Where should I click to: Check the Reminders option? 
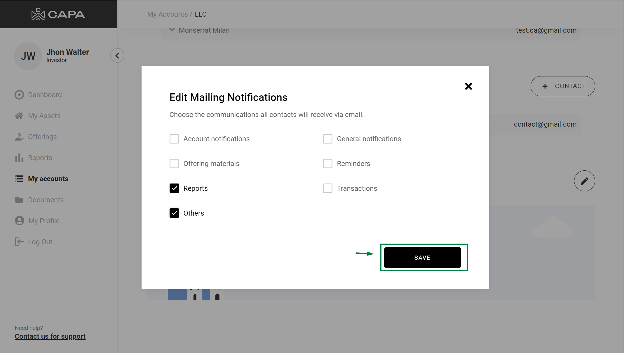tap(327, 164)
